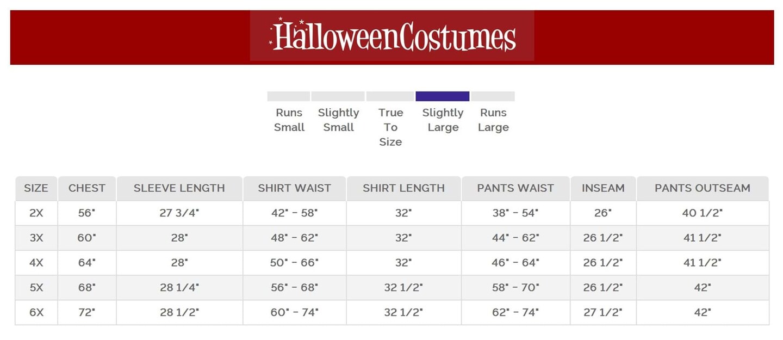
Task: Select the 4X size cell
Action: 36,263
